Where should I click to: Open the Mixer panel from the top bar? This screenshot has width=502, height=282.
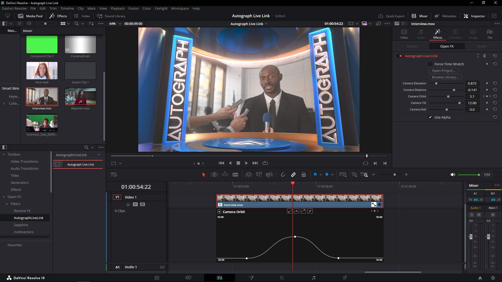[420, 16]
